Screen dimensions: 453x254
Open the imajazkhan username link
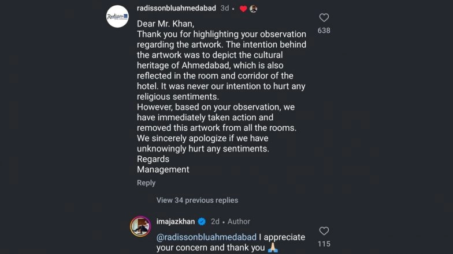tap(176, 222)
